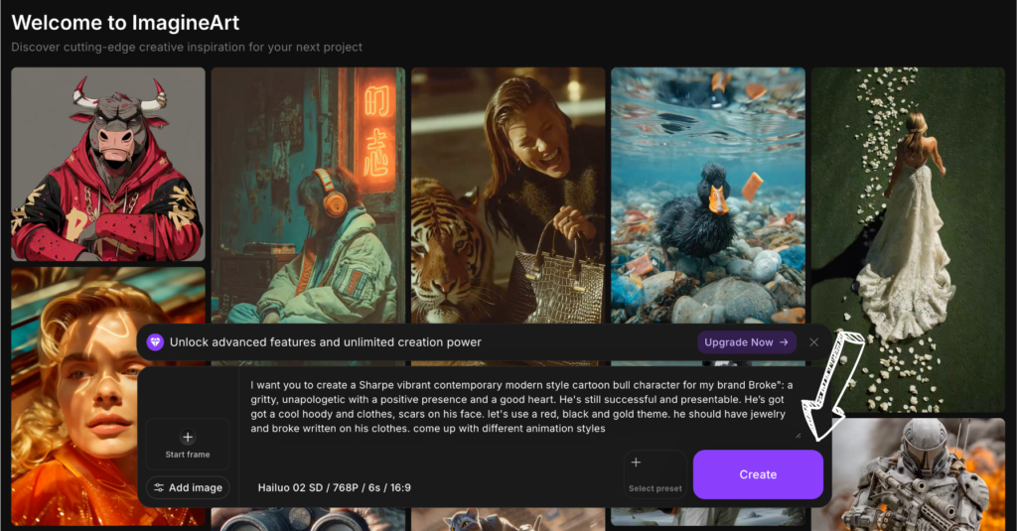The height and width of the screenshot is (531, 1017).
Task: Click the Add image button
Action: tap(188, 488)
